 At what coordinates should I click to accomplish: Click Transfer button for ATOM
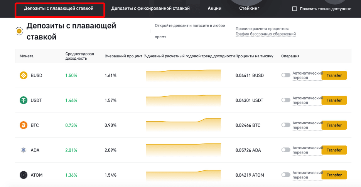click(x=334, y=175)
